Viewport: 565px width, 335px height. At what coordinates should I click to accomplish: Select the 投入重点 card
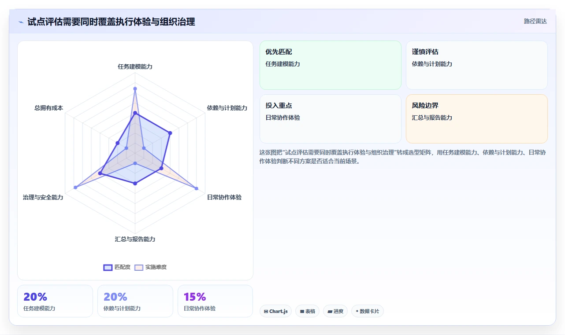click(331, 119)
